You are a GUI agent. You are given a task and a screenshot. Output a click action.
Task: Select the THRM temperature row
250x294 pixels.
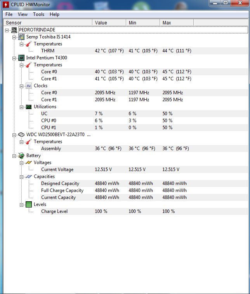pos(144,51)
